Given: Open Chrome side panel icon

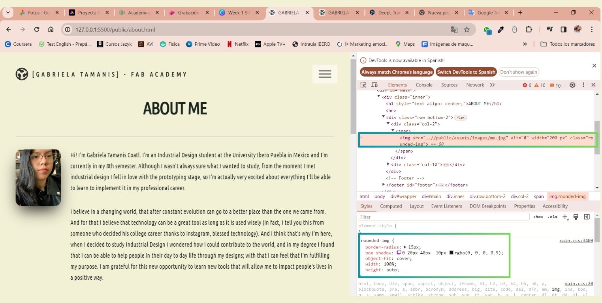Looking at the screenshot, I should 564,30.
